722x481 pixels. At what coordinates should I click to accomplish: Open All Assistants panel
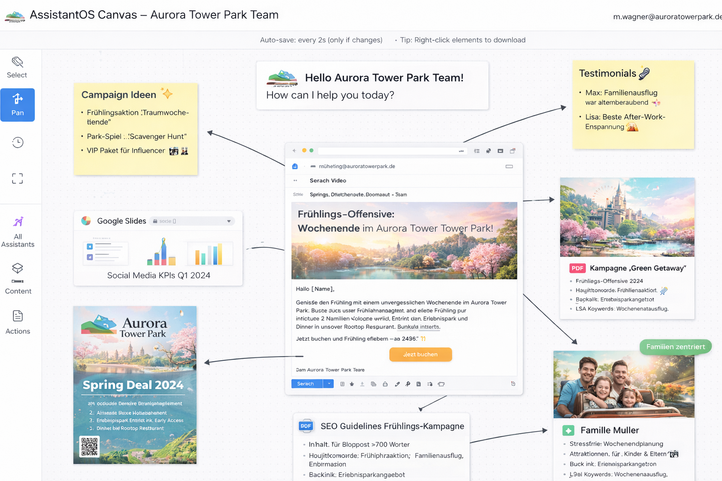[18, 232]
